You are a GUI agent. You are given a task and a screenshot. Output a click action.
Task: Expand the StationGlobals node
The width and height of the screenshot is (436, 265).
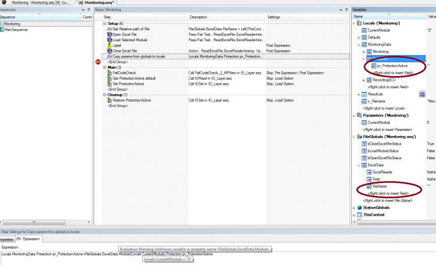tap(354, 207)
